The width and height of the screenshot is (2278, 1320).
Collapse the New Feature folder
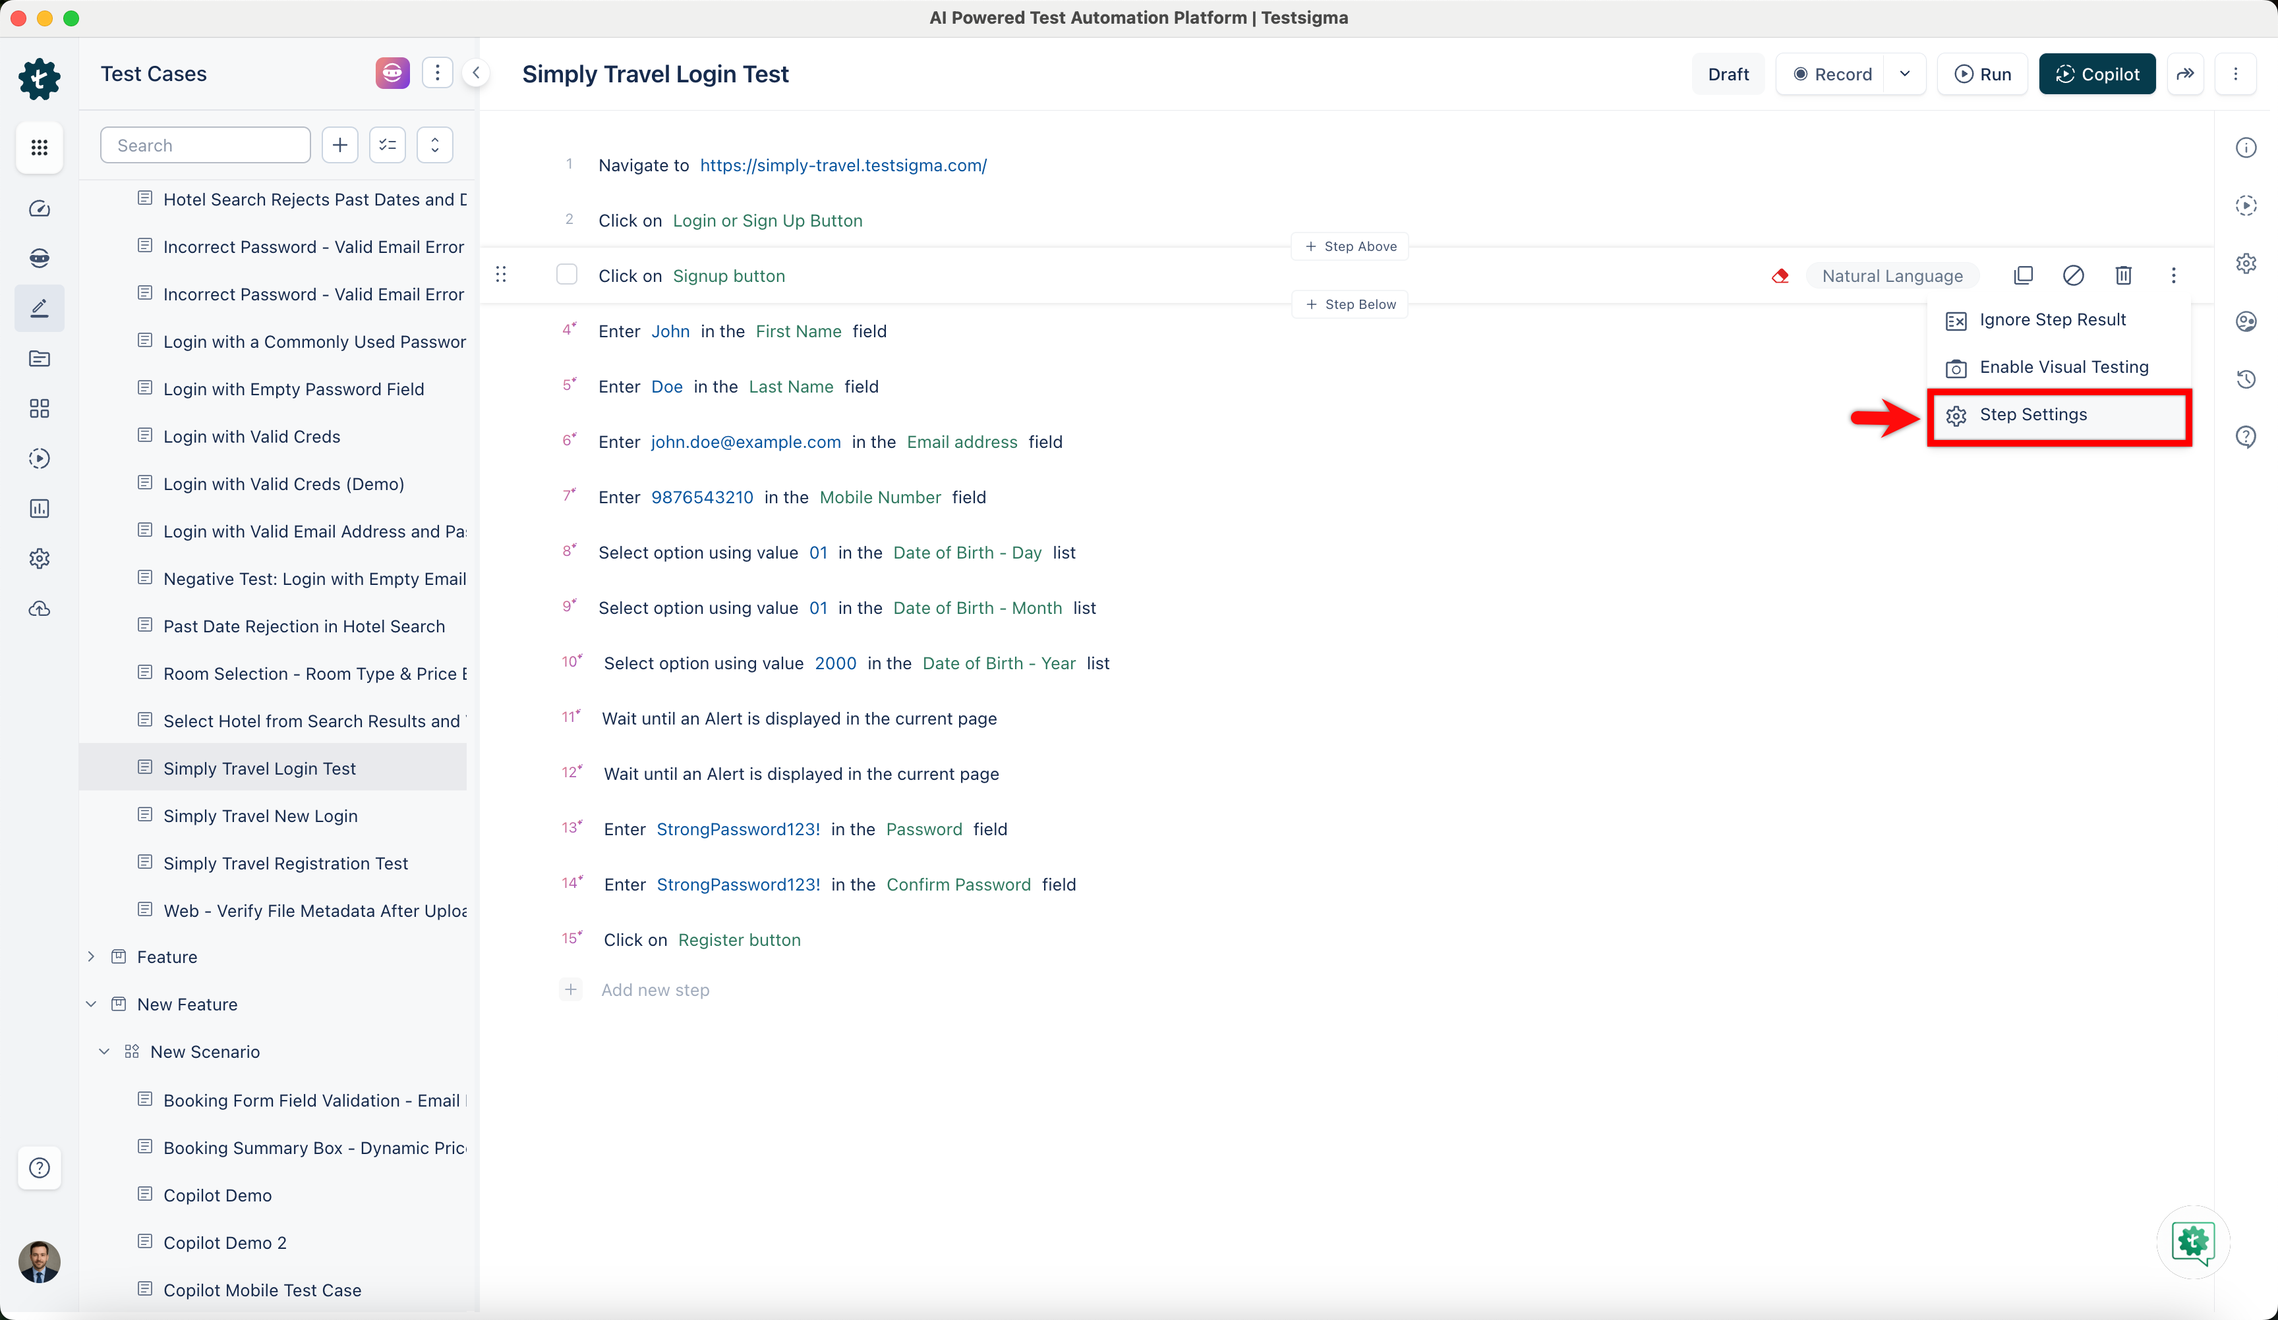[x=92, y=1004]
